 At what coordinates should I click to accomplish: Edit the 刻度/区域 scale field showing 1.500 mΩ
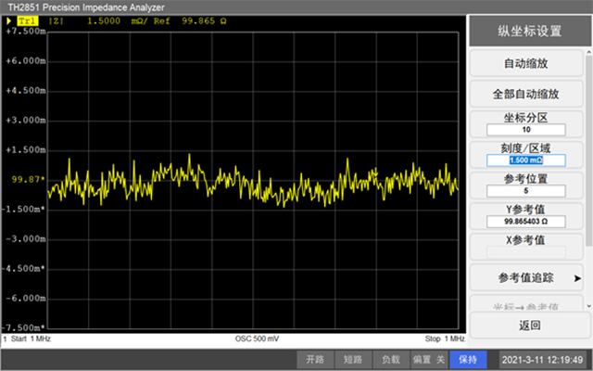point(525,160)
